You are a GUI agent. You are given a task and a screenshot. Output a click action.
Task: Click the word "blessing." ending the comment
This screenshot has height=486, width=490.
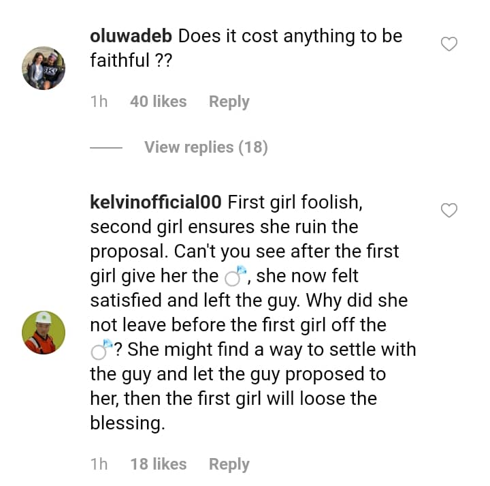pos(127,423)
